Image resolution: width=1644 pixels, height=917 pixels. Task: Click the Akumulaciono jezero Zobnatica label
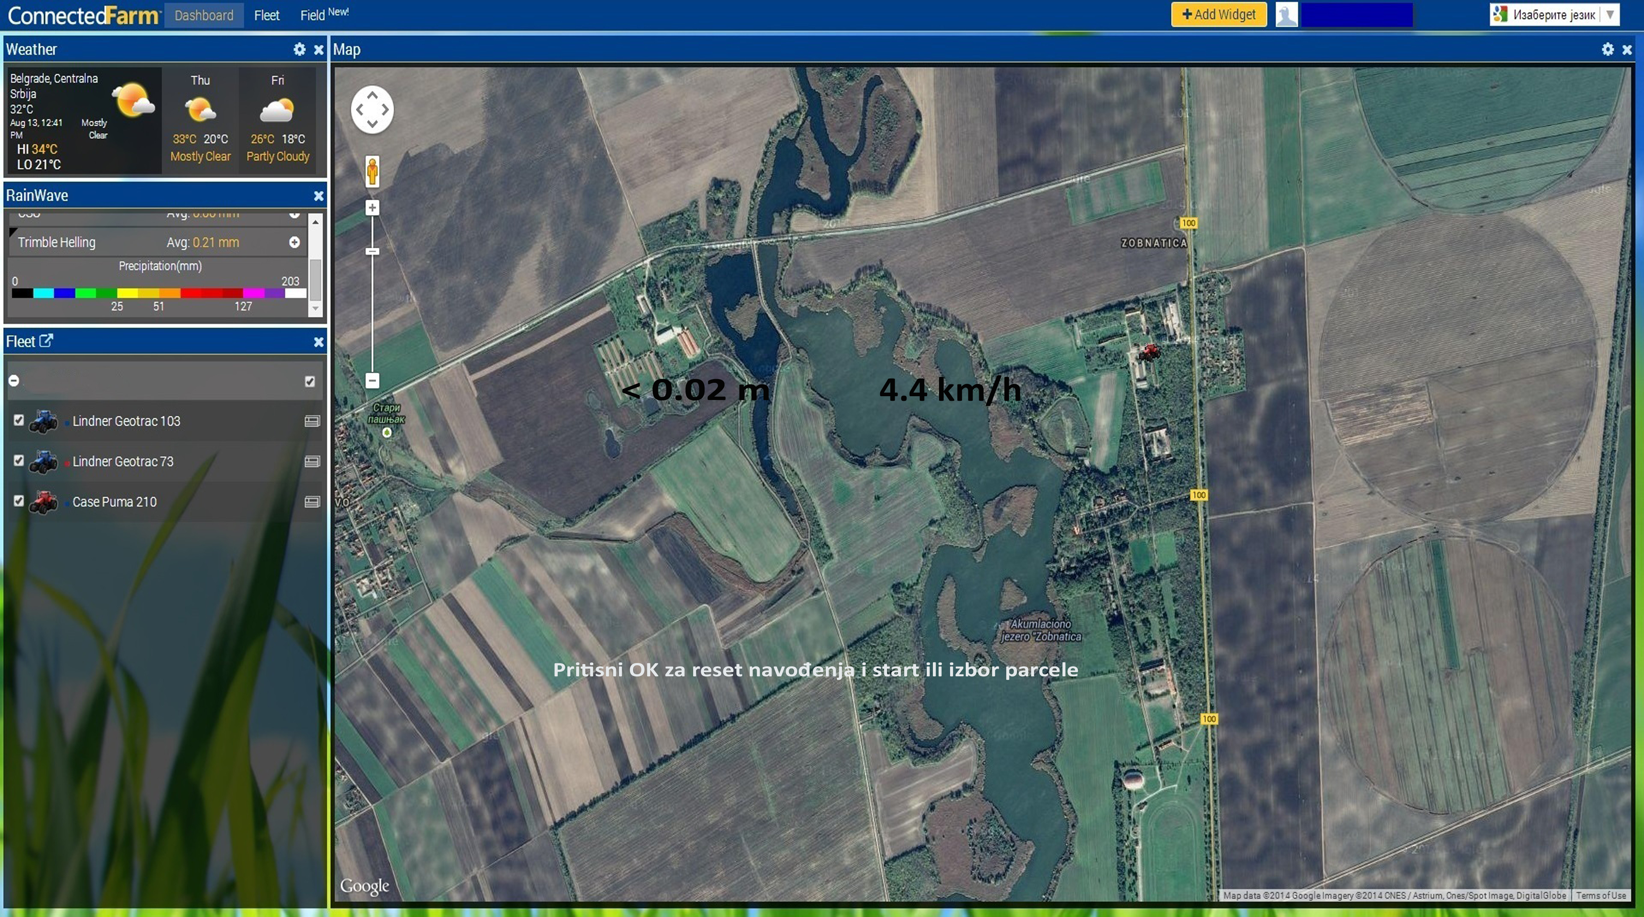(1041, 630)
